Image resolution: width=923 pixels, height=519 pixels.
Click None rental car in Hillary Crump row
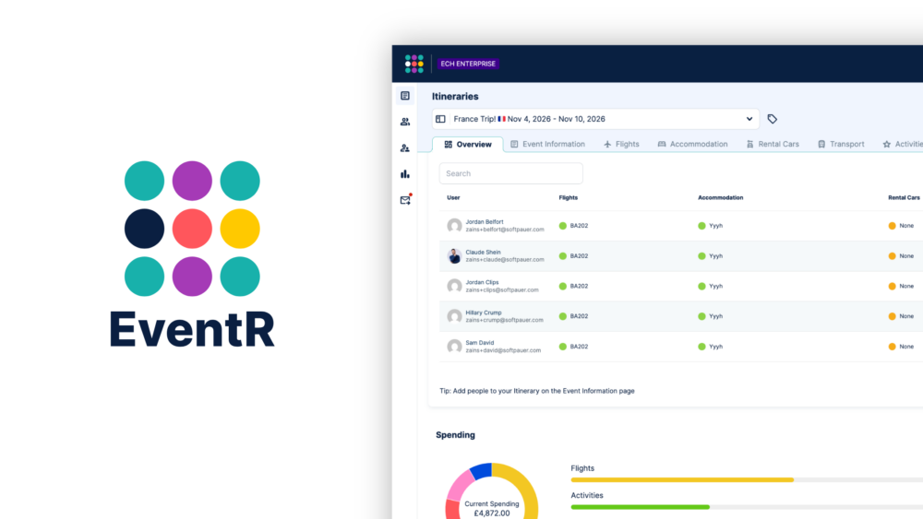click(x=901, y=316)
